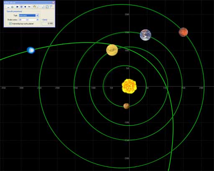The height and width of the screenshot is (171, 214).
Task: Toggle the planet trajectories checkbox
Action: coord(10,24)
